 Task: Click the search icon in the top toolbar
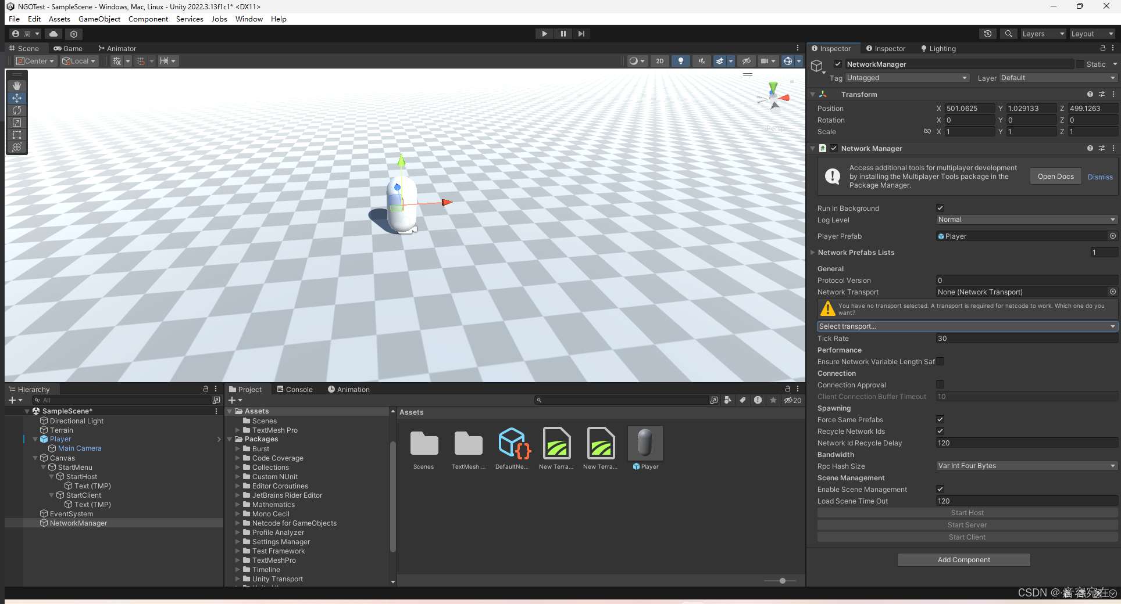1008,33
